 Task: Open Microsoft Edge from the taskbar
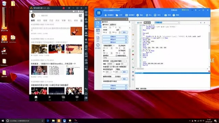click(x=48, y=121)
